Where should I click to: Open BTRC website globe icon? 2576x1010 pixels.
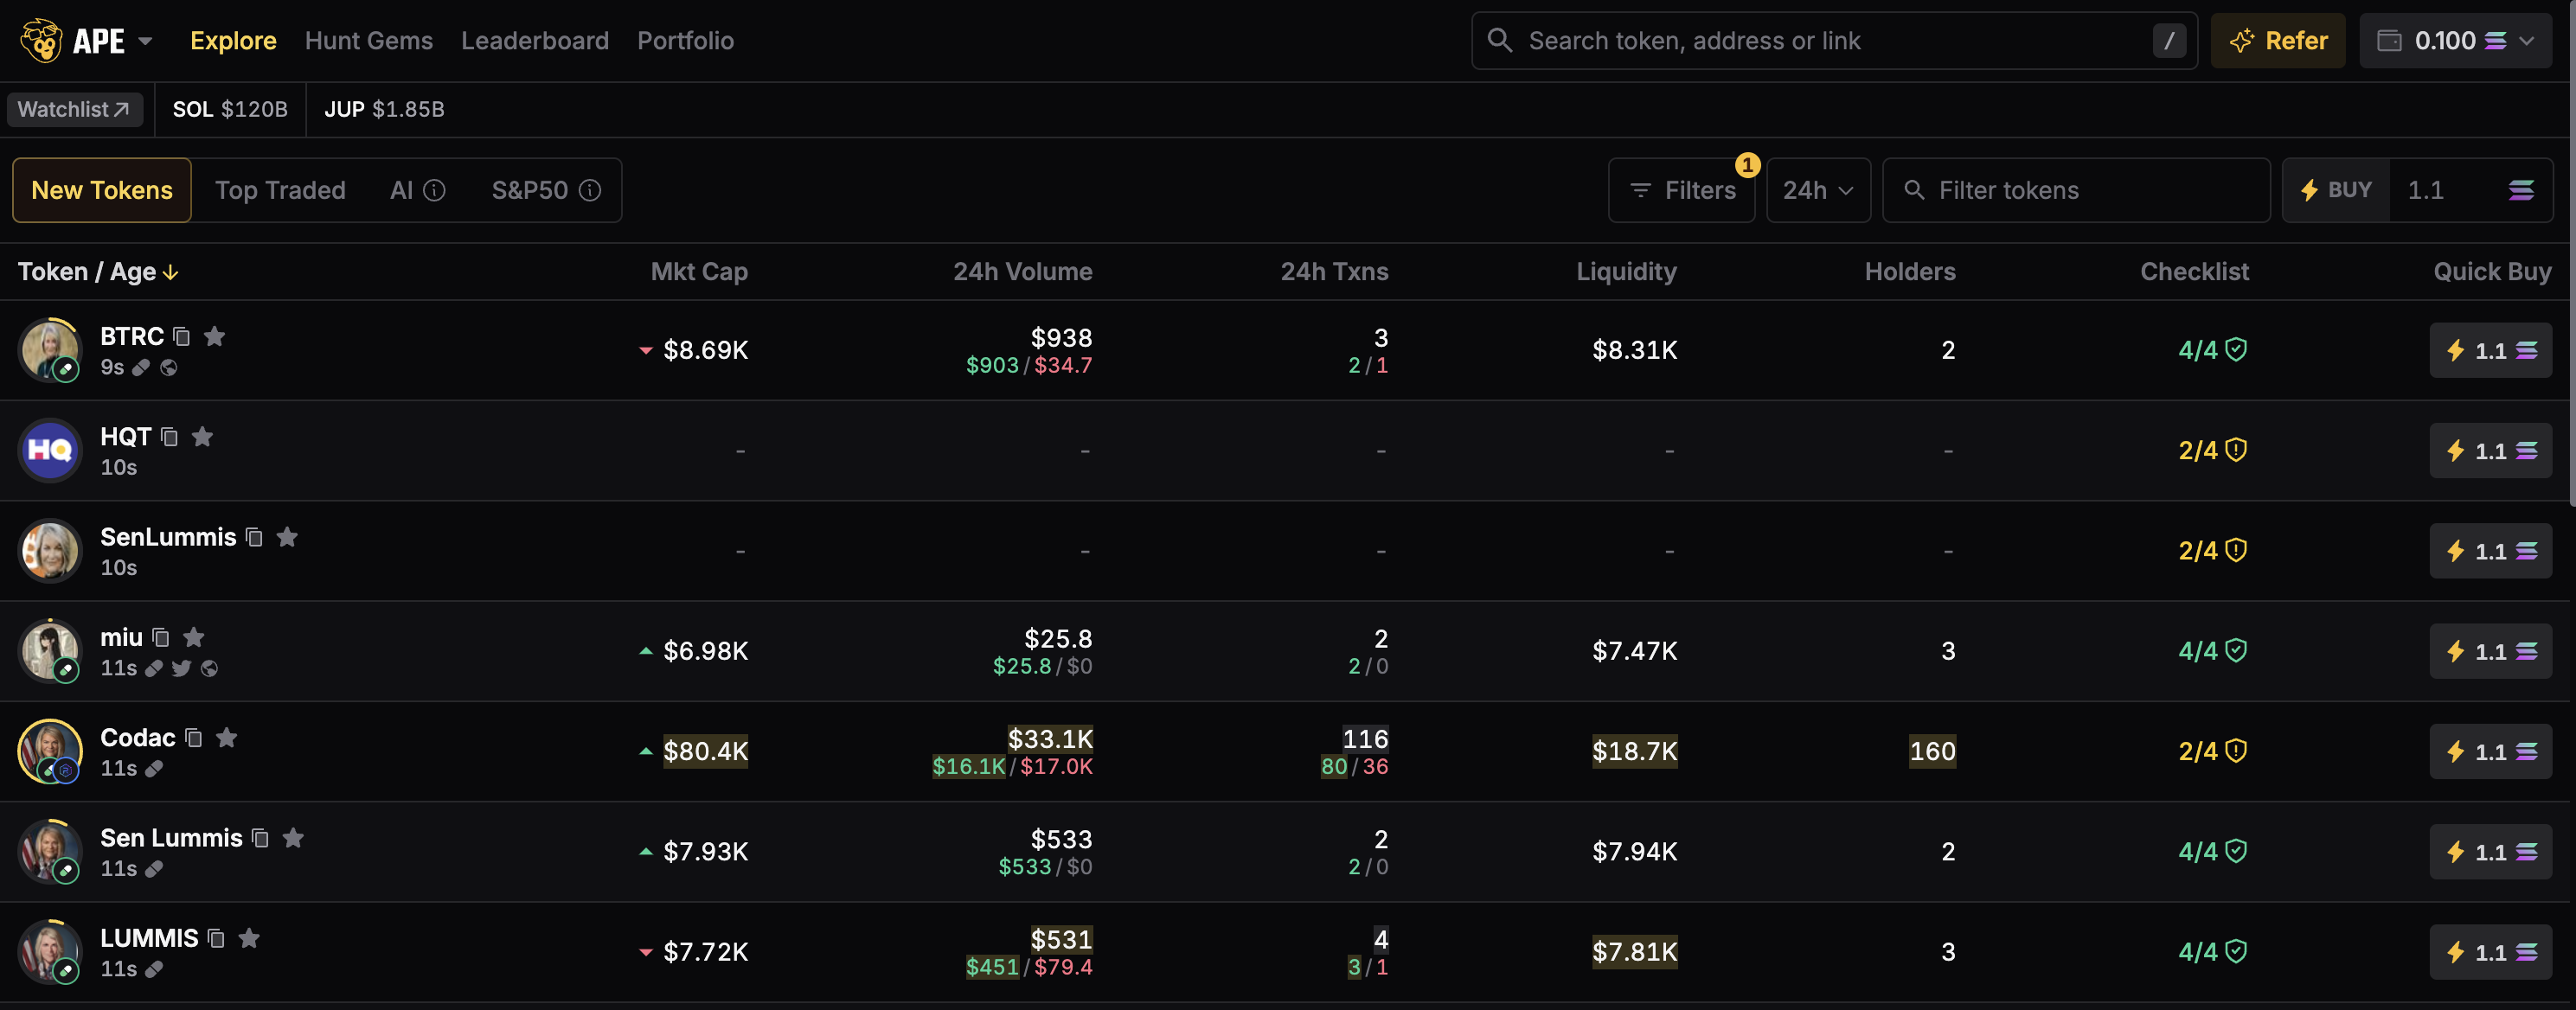169,368
